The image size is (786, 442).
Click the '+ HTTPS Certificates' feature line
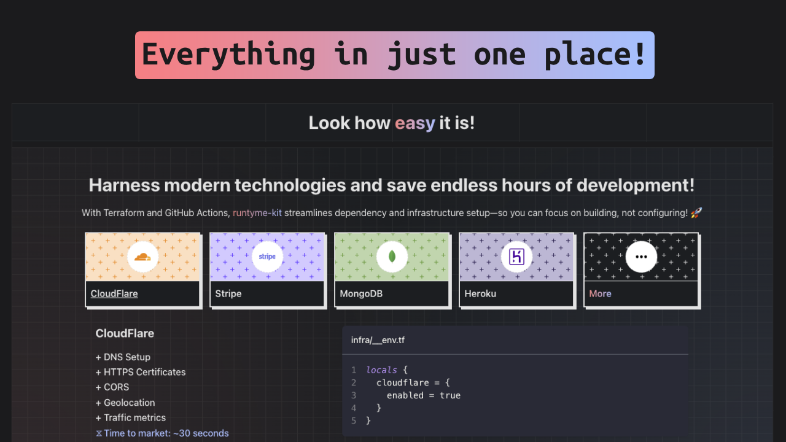(141, 372)
